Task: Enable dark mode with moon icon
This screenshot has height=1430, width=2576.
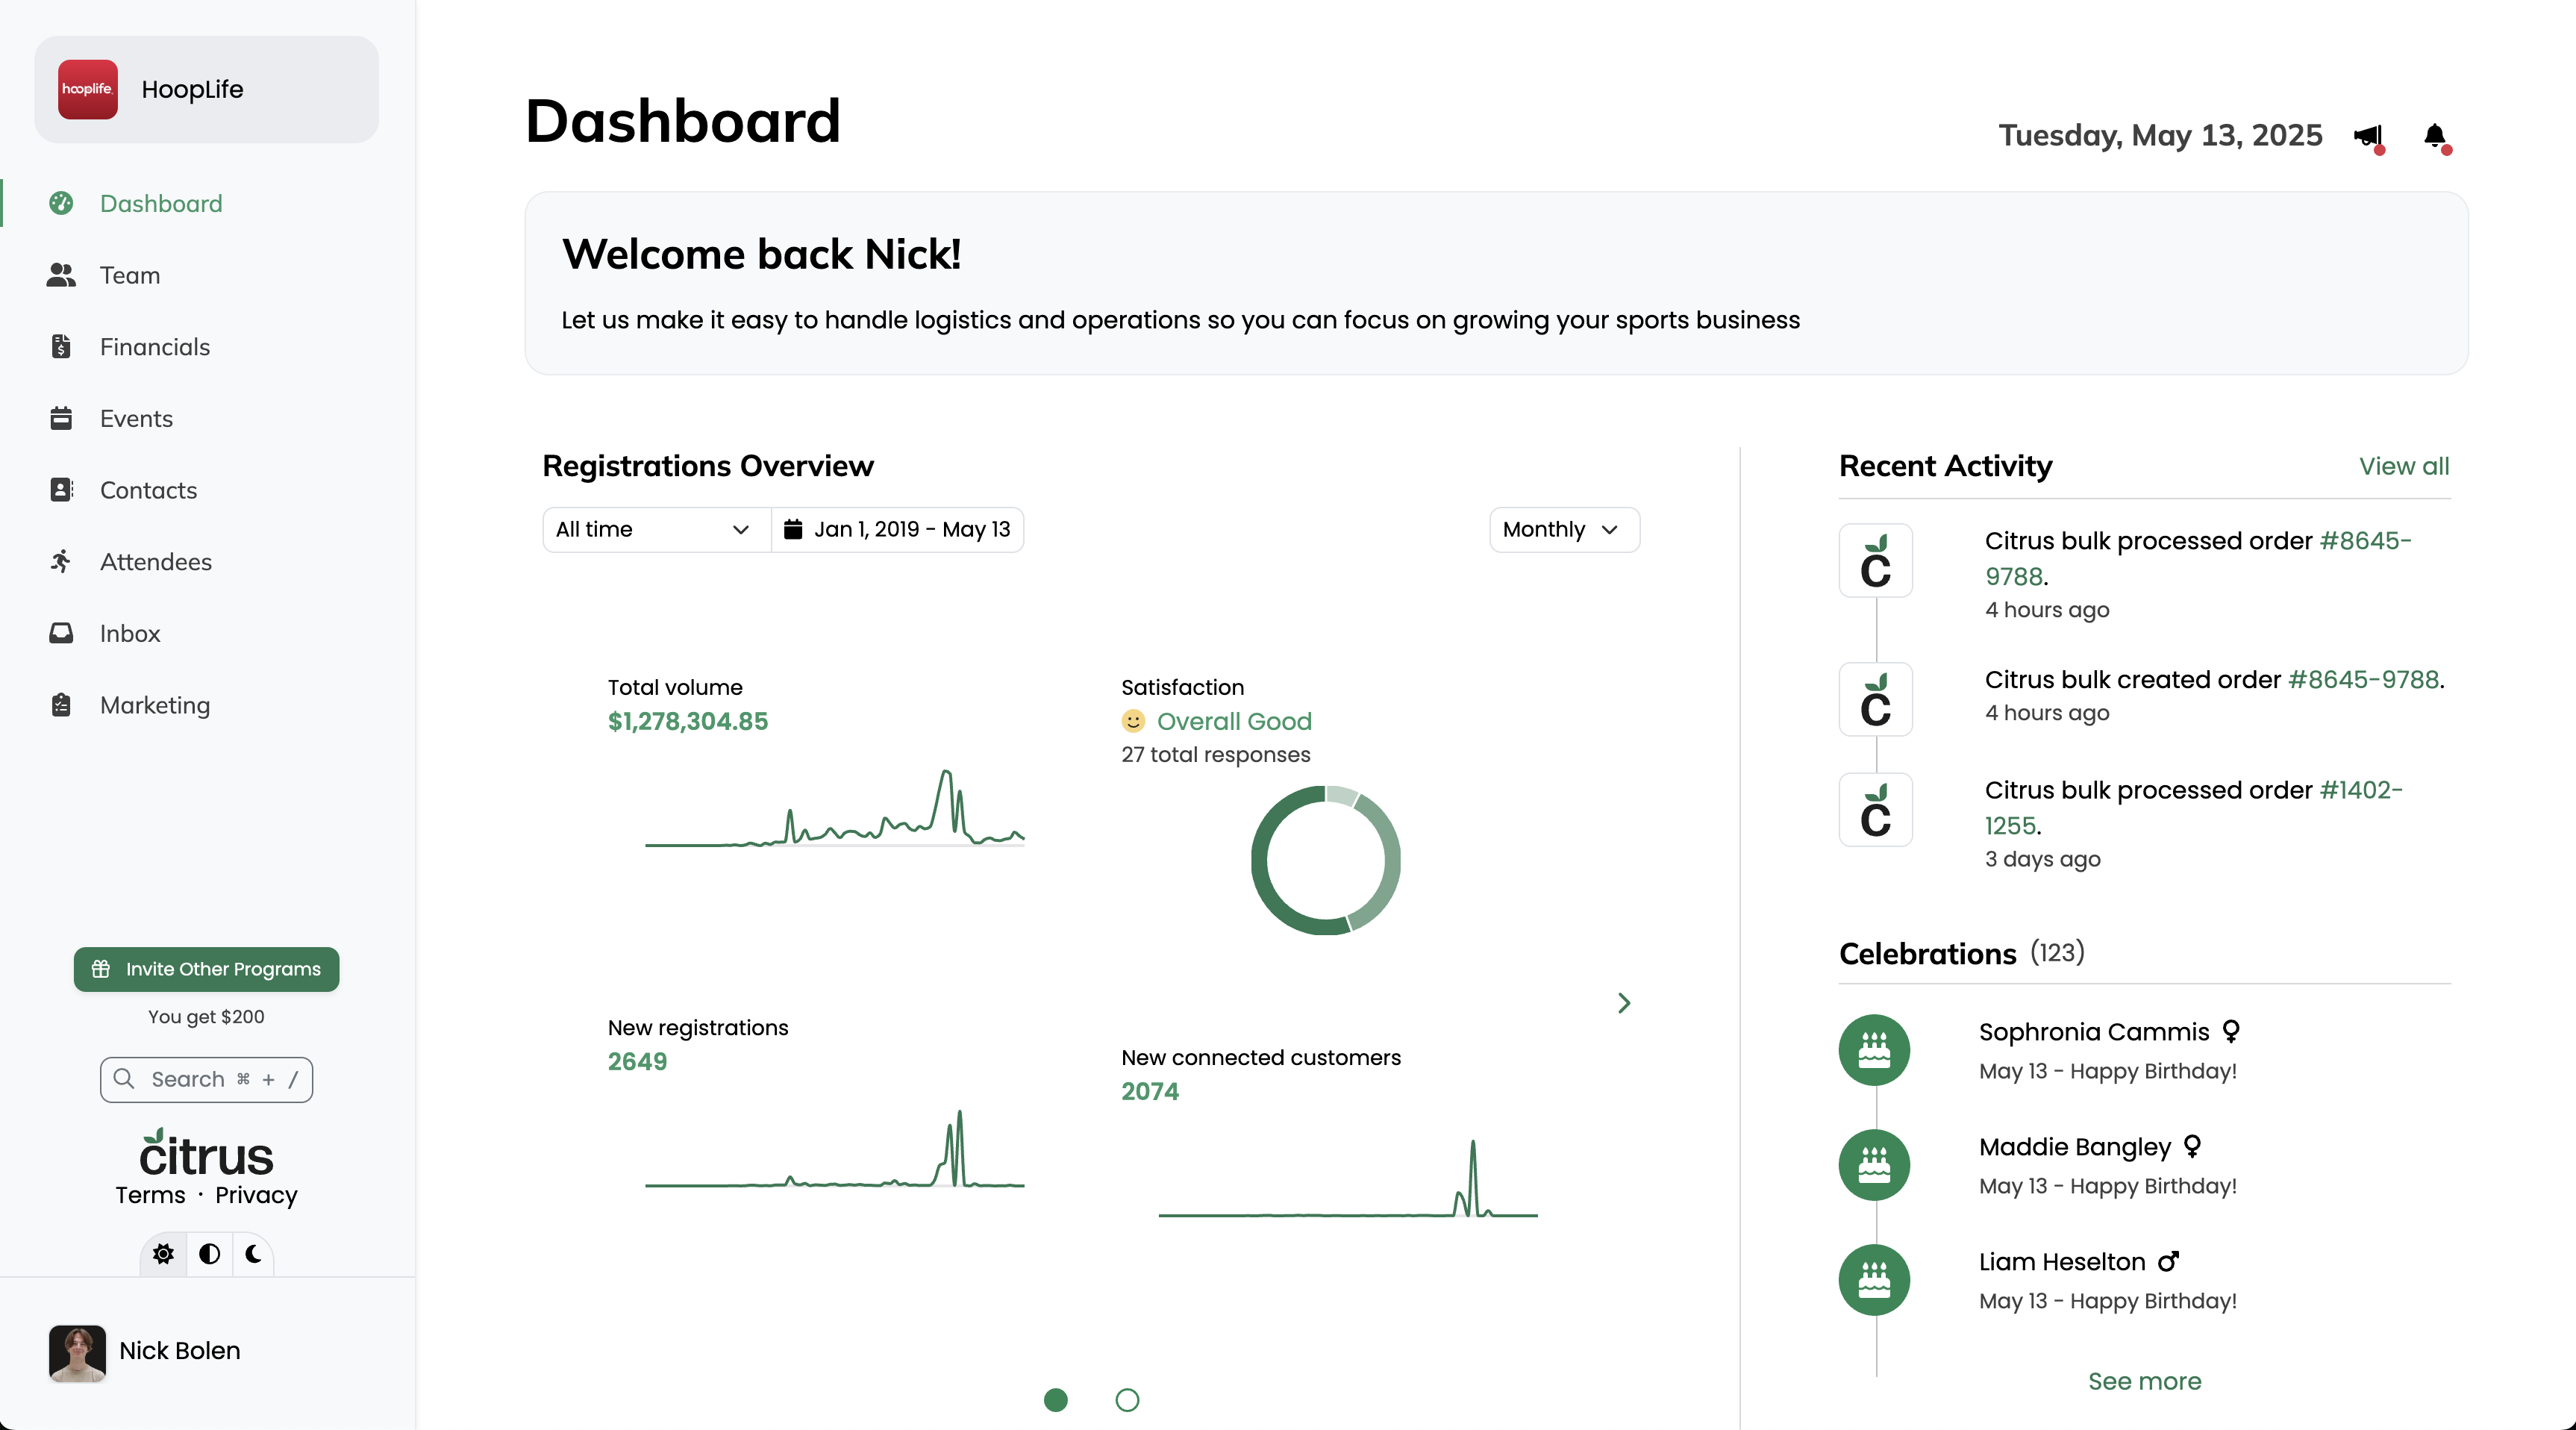Action: (253, 1254)
